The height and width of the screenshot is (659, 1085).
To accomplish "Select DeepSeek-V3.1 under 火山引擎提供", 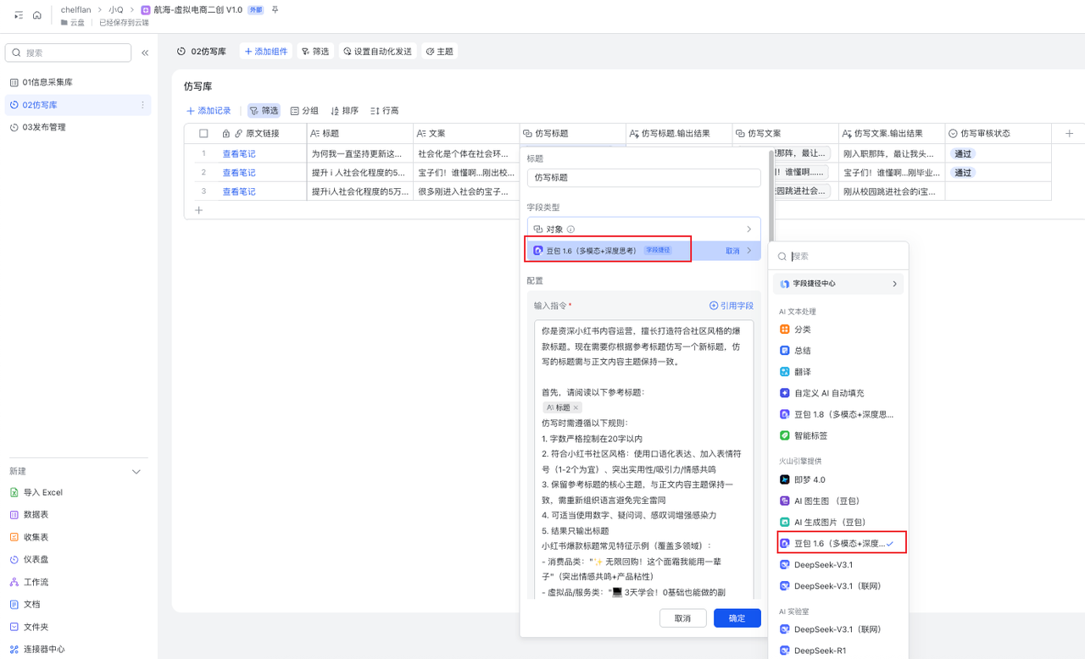I will [x=840, y=564].
